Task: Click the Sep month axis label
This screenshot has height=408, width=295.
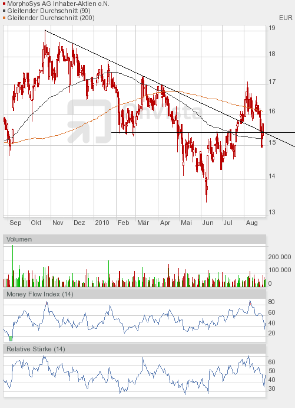Action: pyautogui.click(x=15, y=223)
